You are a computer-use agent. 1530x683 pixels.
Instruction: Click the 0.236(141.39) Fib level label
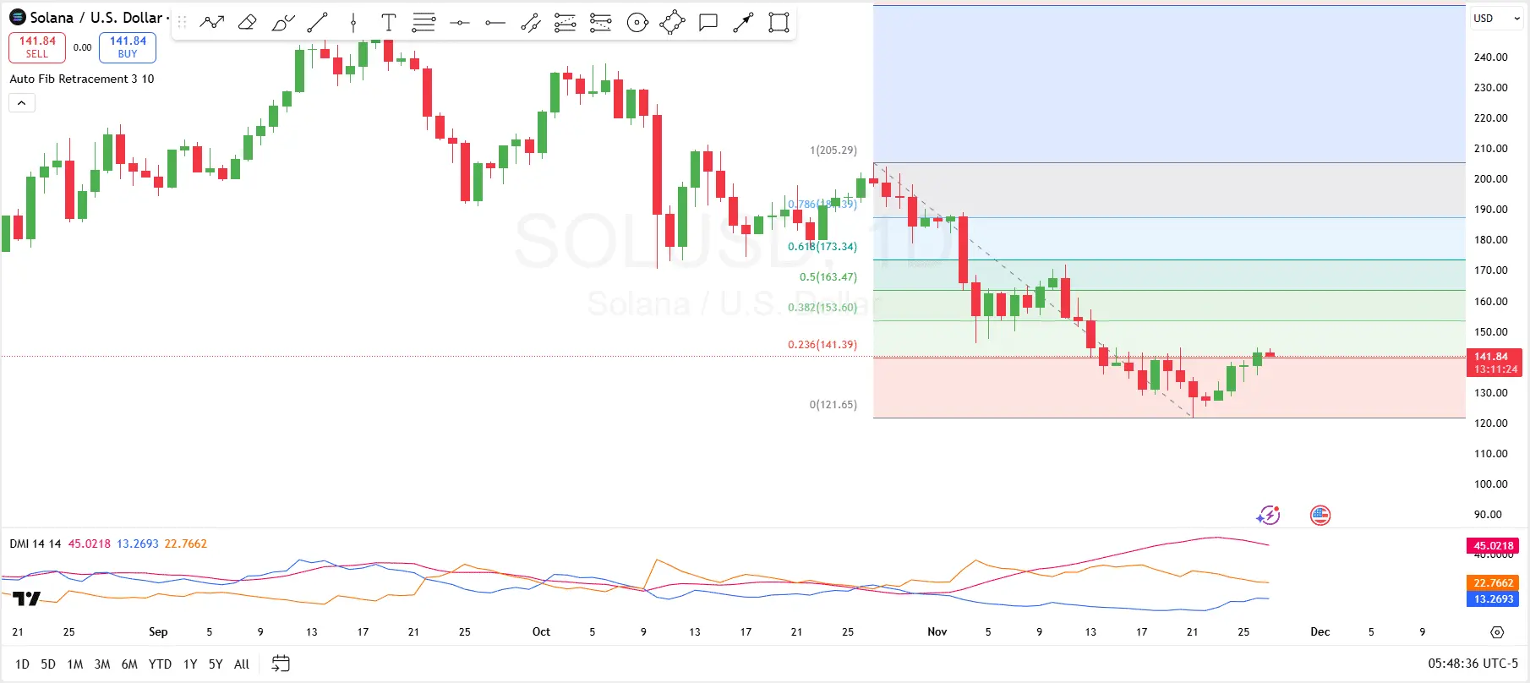(x=822, y=345)
